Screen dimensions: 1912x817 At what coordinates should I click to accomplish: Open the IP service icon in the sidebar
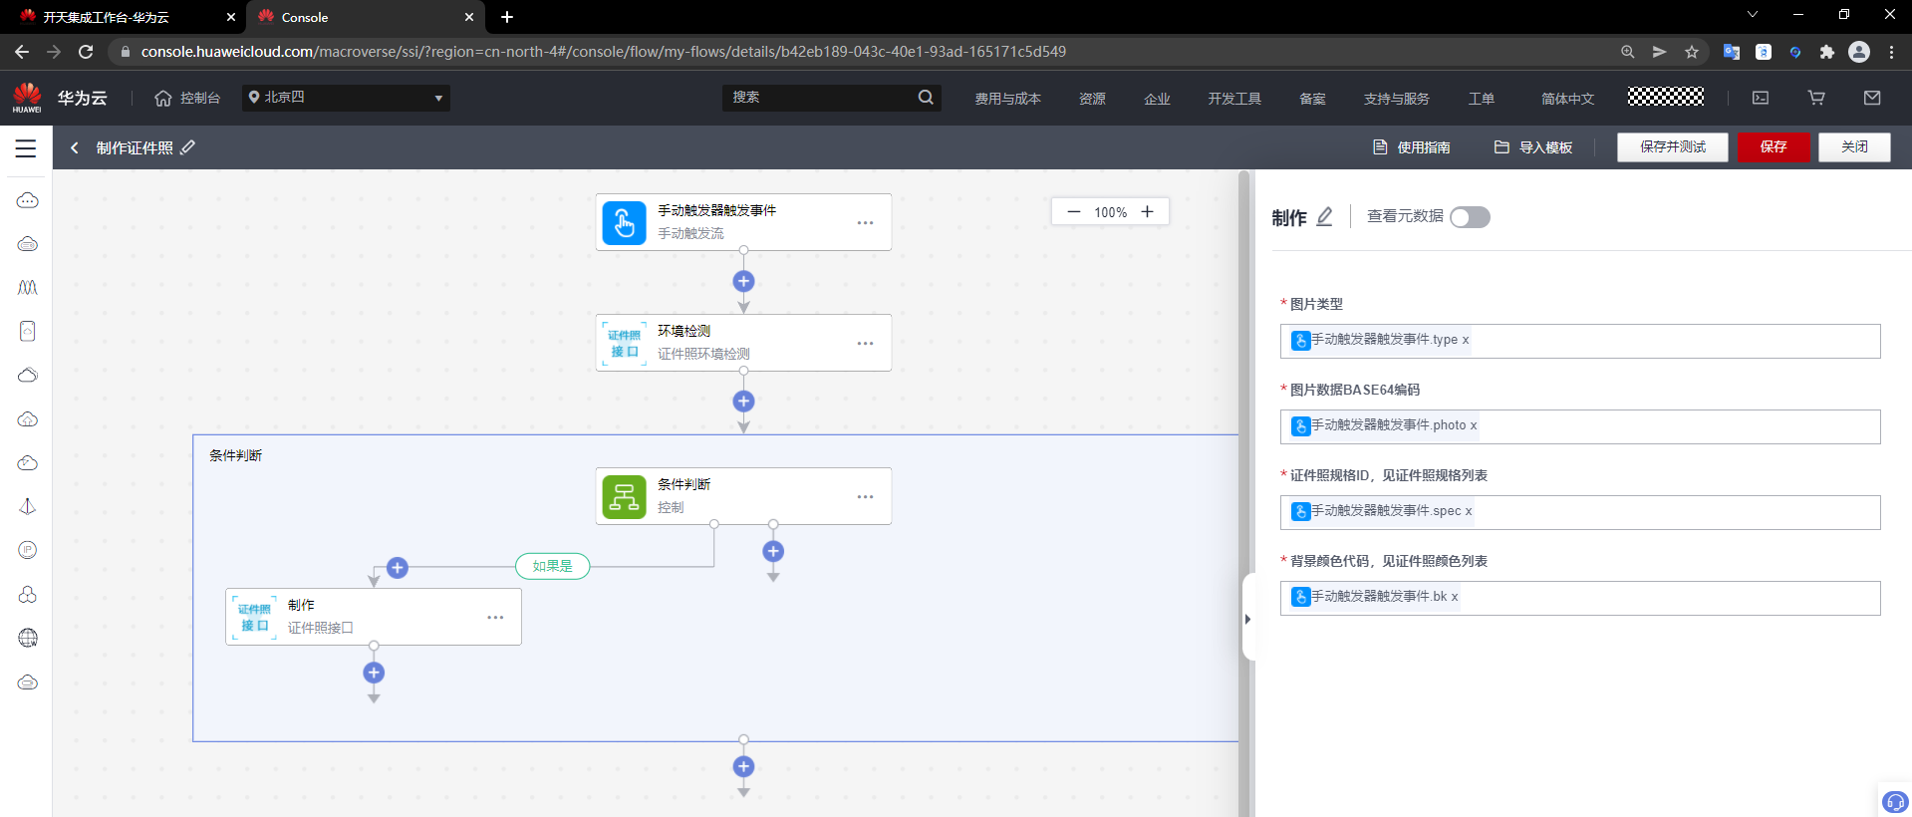[27, 550]
